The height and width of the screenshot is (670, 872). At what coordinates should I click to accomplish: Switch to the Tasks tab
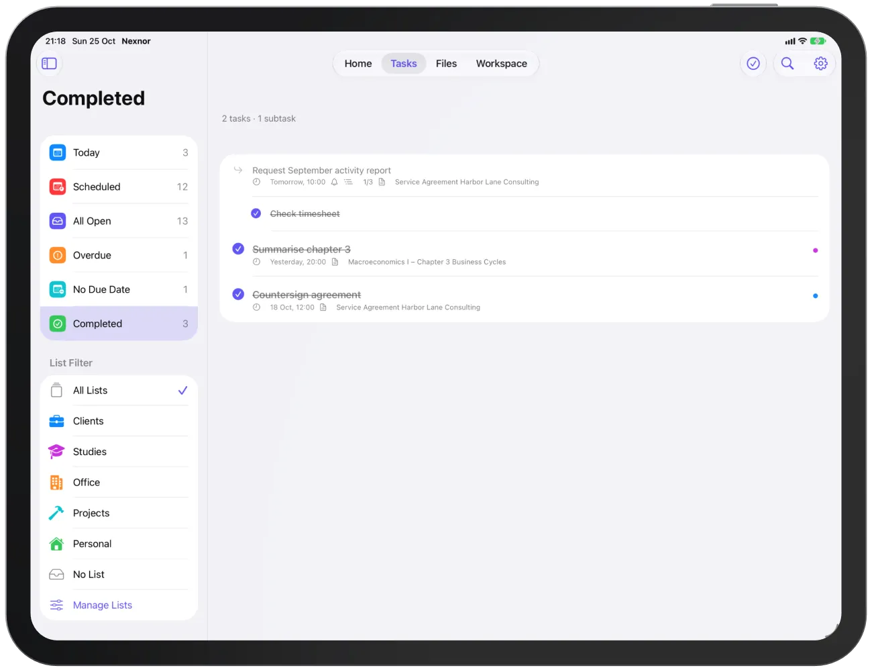pyautogui.click(x=404, y=63)
